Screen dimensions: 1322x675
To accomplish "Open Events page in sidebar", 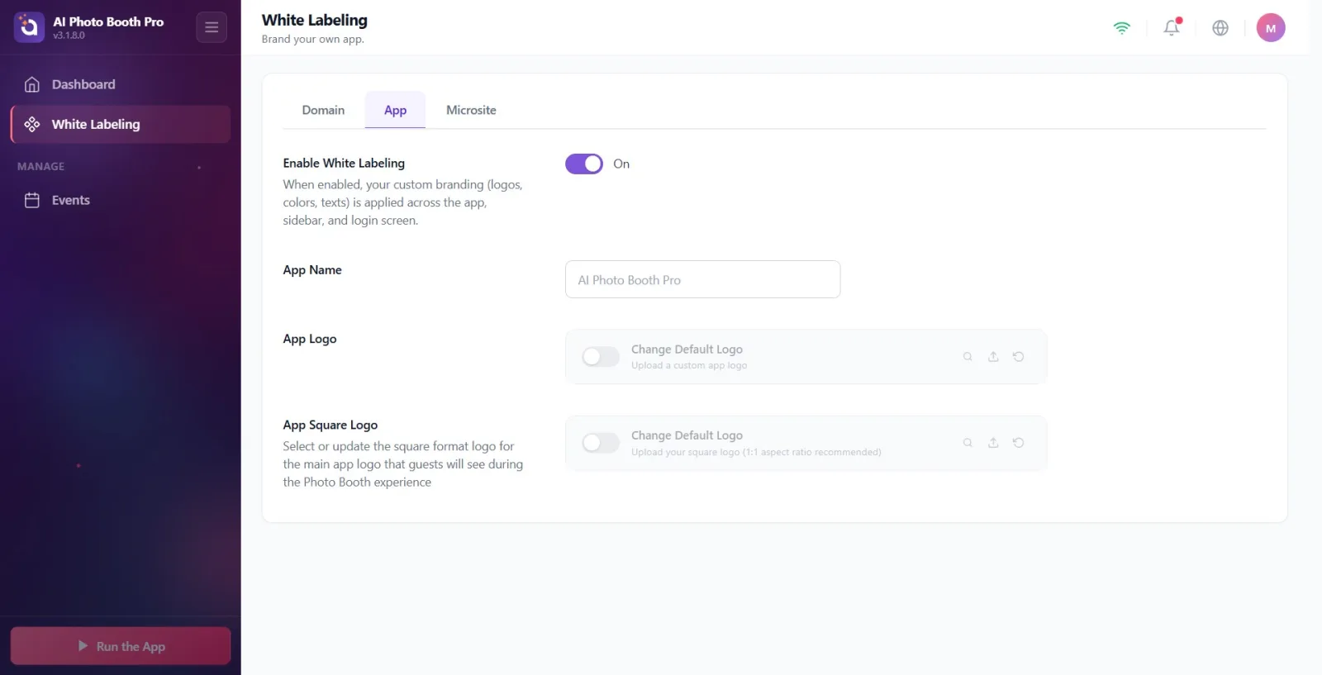I will point(121,200).
